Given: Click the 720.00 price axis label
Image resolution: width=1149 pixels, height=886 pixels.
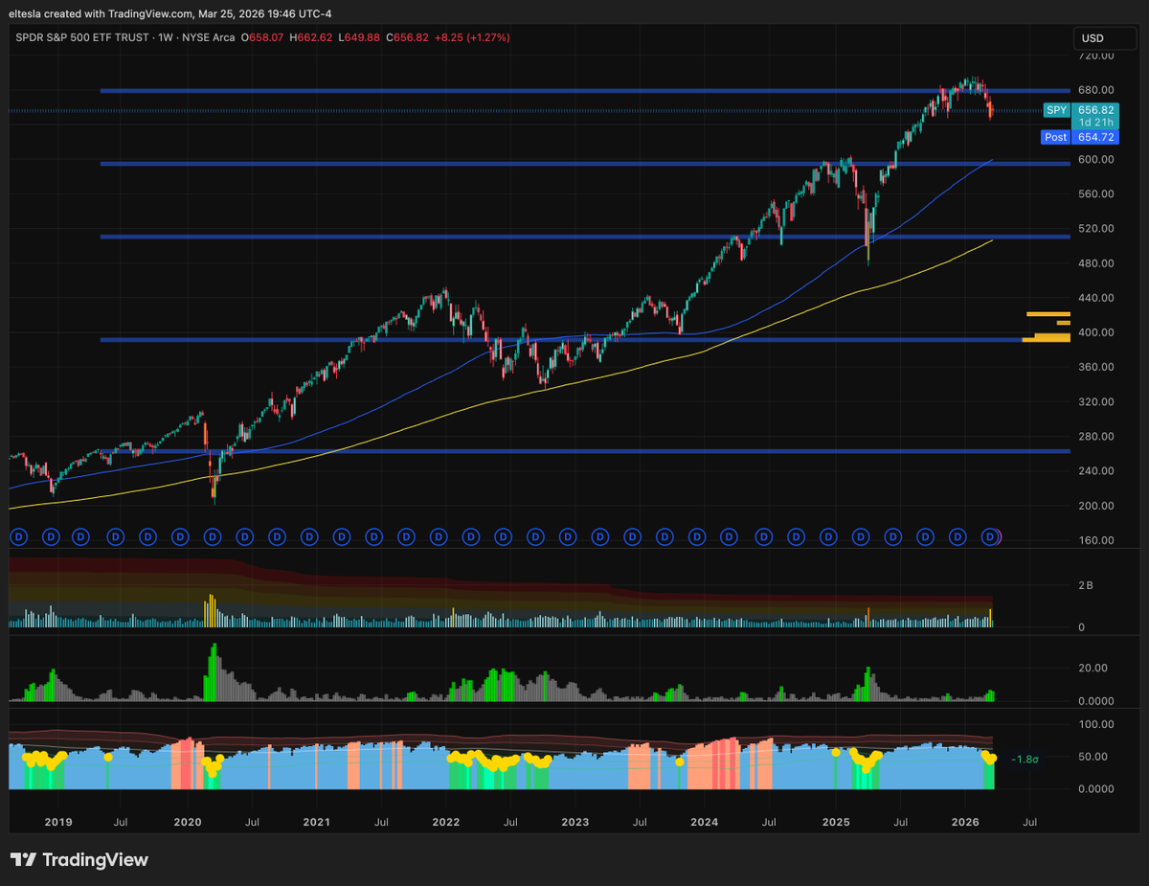Looking at the screenshot, I should (1095, 56).
